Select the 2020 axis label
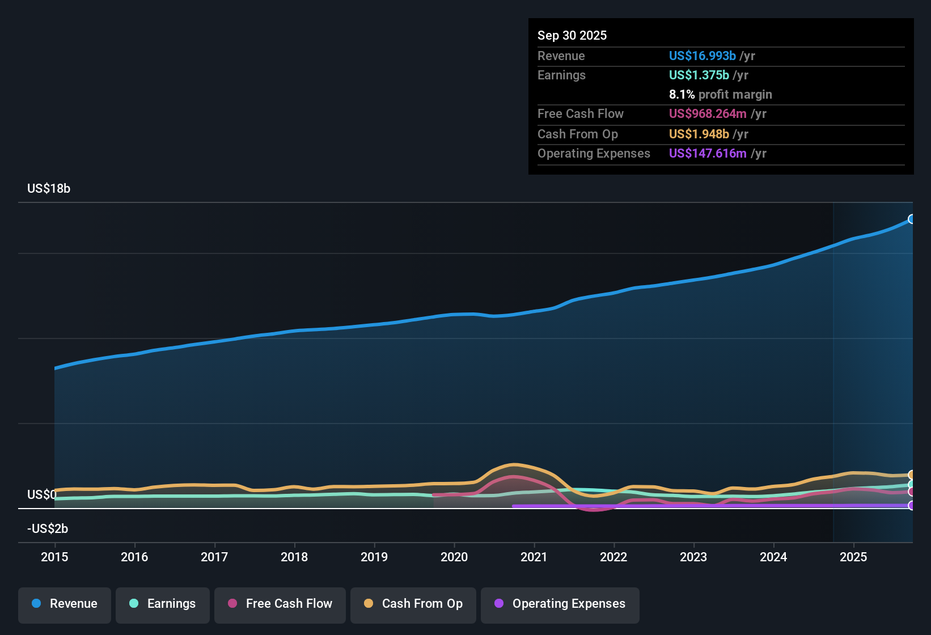This screenshot has width=931, height=635. click(454, 557)
